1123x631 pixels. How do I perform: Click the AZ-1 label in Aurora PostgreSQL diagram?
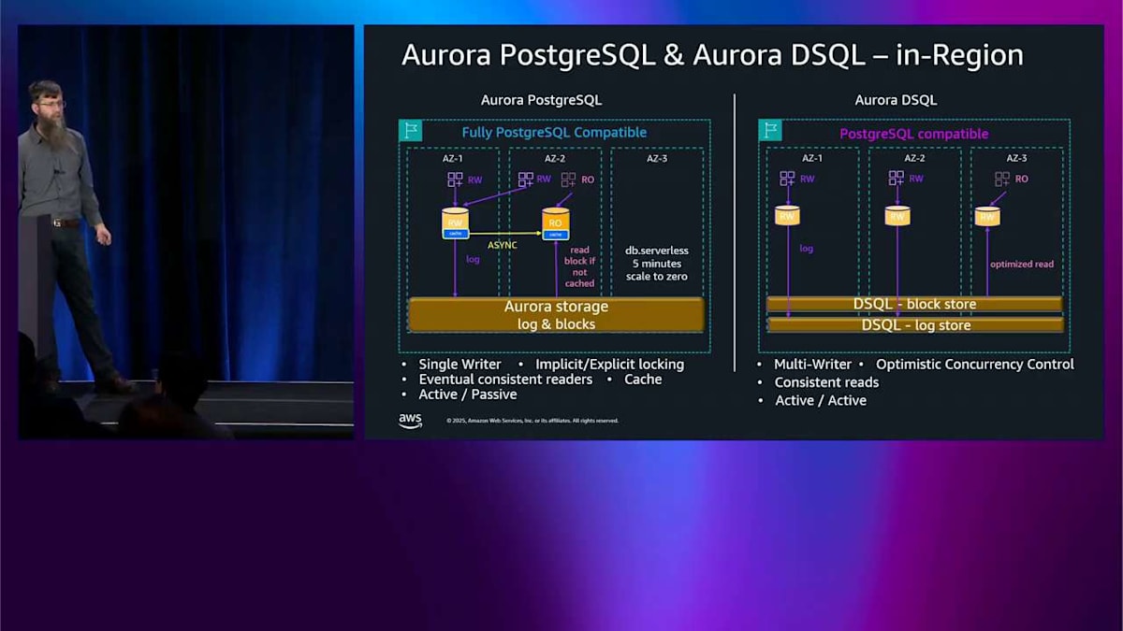coord(453,159)
